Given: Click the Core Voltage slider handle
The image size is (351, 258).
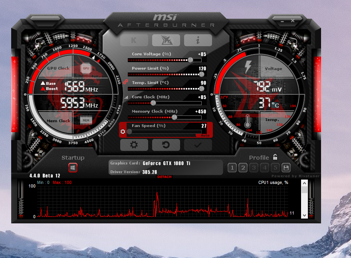Looking at the screenshot, I should point(190,60).
